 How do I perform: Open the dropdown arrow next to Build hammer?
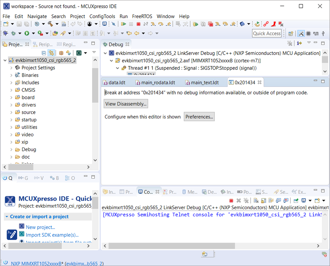[x=57, y=24]
